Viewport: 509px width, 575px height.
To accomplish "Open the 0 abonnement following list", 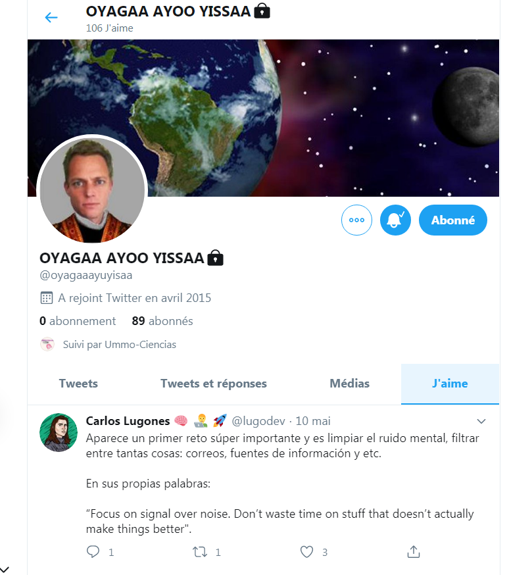I will [x=78, y=321].
